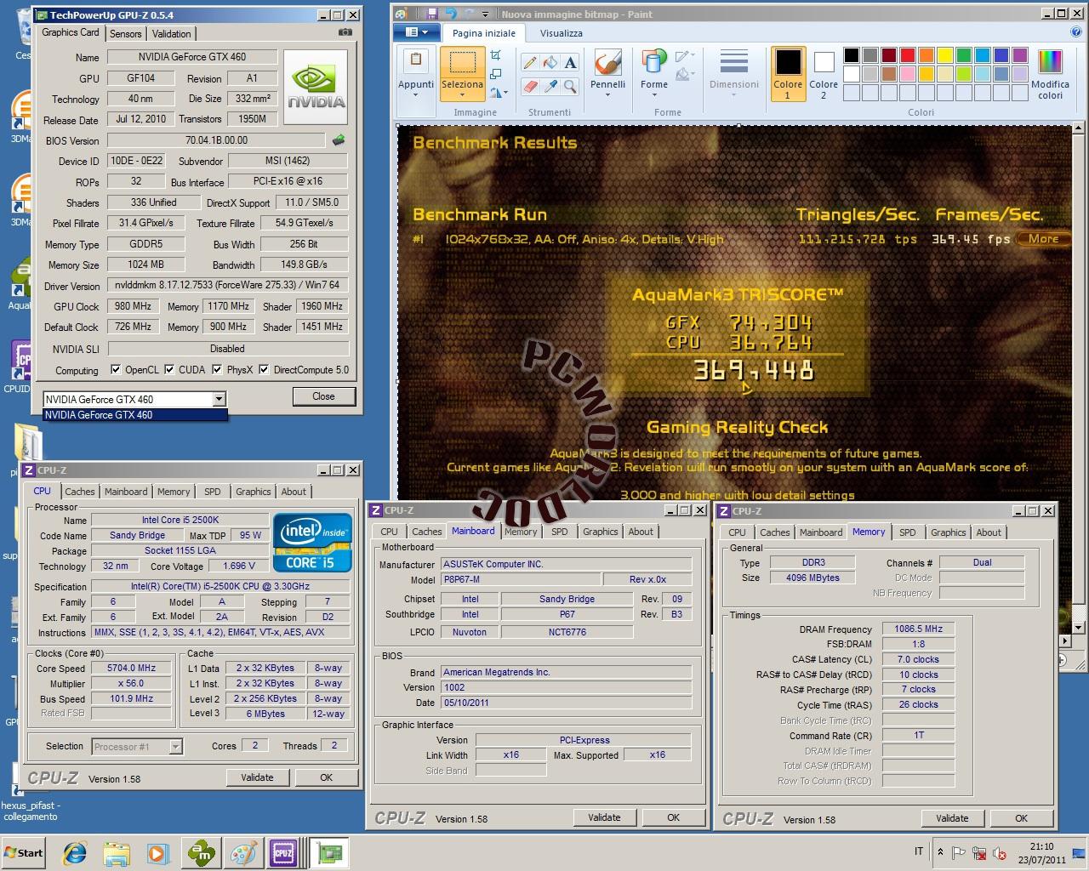The image size is (1089, 871).
Task: Open the Processor #1 selection dropdown
Action: pos(175,746)
